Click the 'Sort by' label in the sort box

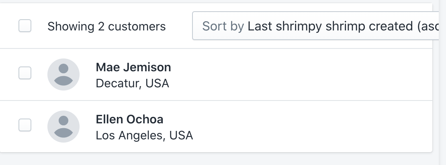pos(223,26)
